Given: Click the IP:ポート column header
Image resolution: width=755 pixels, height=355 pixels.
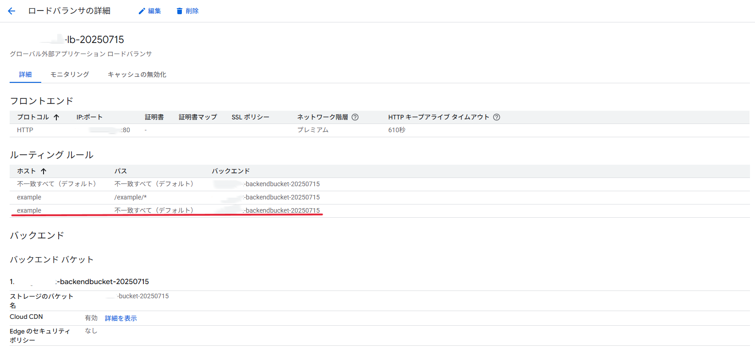Looking at the screenshot, I should [x=89, y=117].
